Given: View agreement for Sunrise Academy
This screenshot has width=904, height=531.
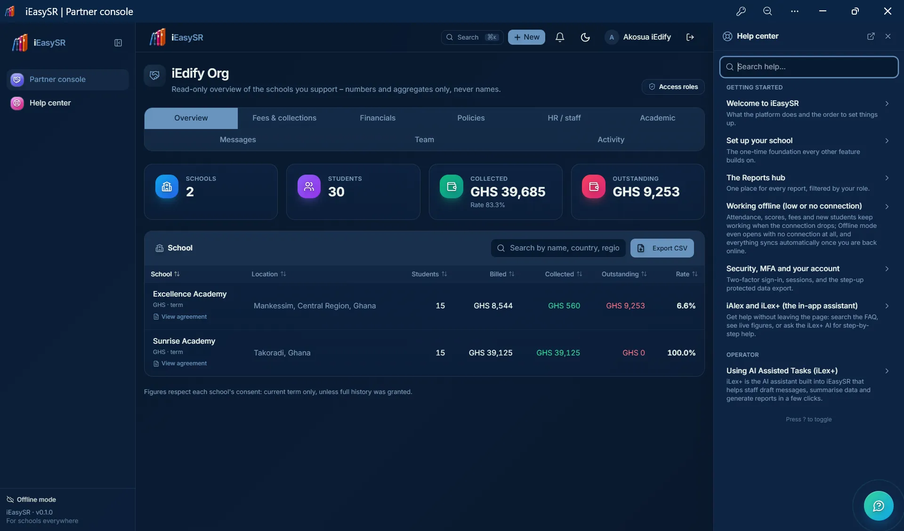Looking at the screenshot, I should coord(180,363).
